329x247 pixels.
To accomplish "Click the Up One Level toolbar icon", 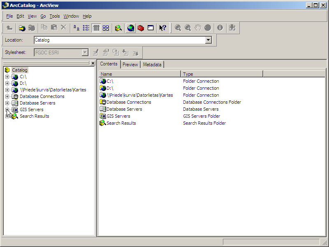I will [x=9, y=28].
